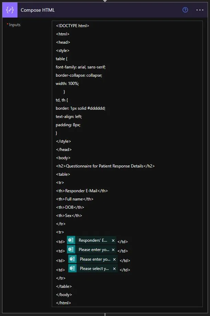The width and height of the screenshot is (210, 316).
Task: Click the red asterisk beside Inputs
Action: pos(8,24)
